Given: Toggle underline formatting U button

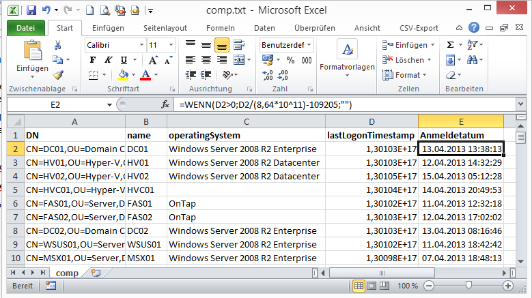Looking at the screenshot, I should (124, 60).
